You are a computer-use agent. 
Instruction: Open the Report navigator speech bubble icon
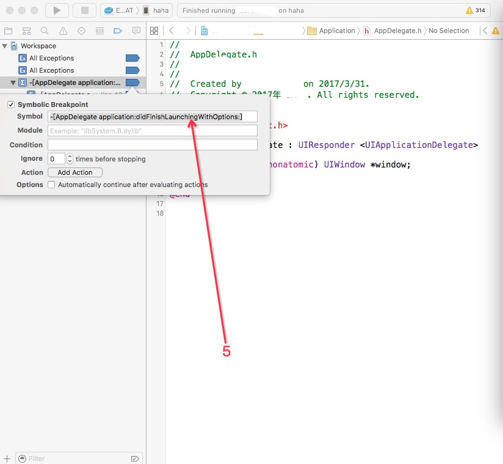coord(136,31)
